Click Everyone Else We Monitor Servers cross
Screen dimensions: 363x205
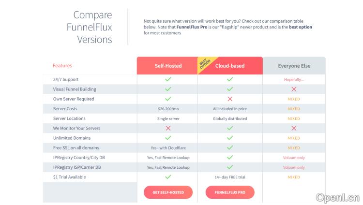coord(294,128)
